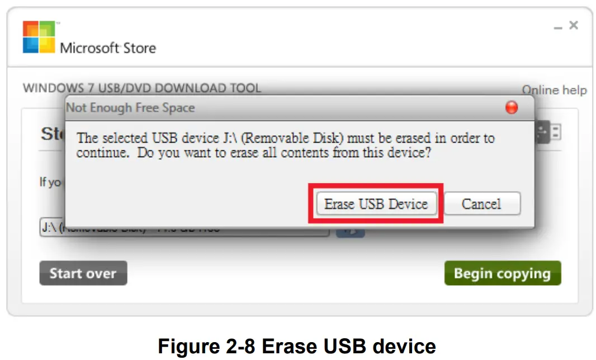
Task: Click the partially hidden blue refresh devices icon
Action: (x=351, y=232)
